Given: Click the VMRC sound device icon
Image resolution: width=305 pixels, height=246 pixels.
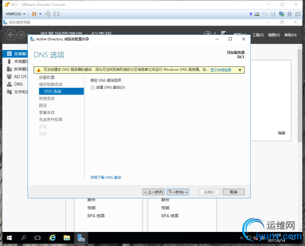Looking at the screenshot, I should pyautogui.click(x=290, y=14).
